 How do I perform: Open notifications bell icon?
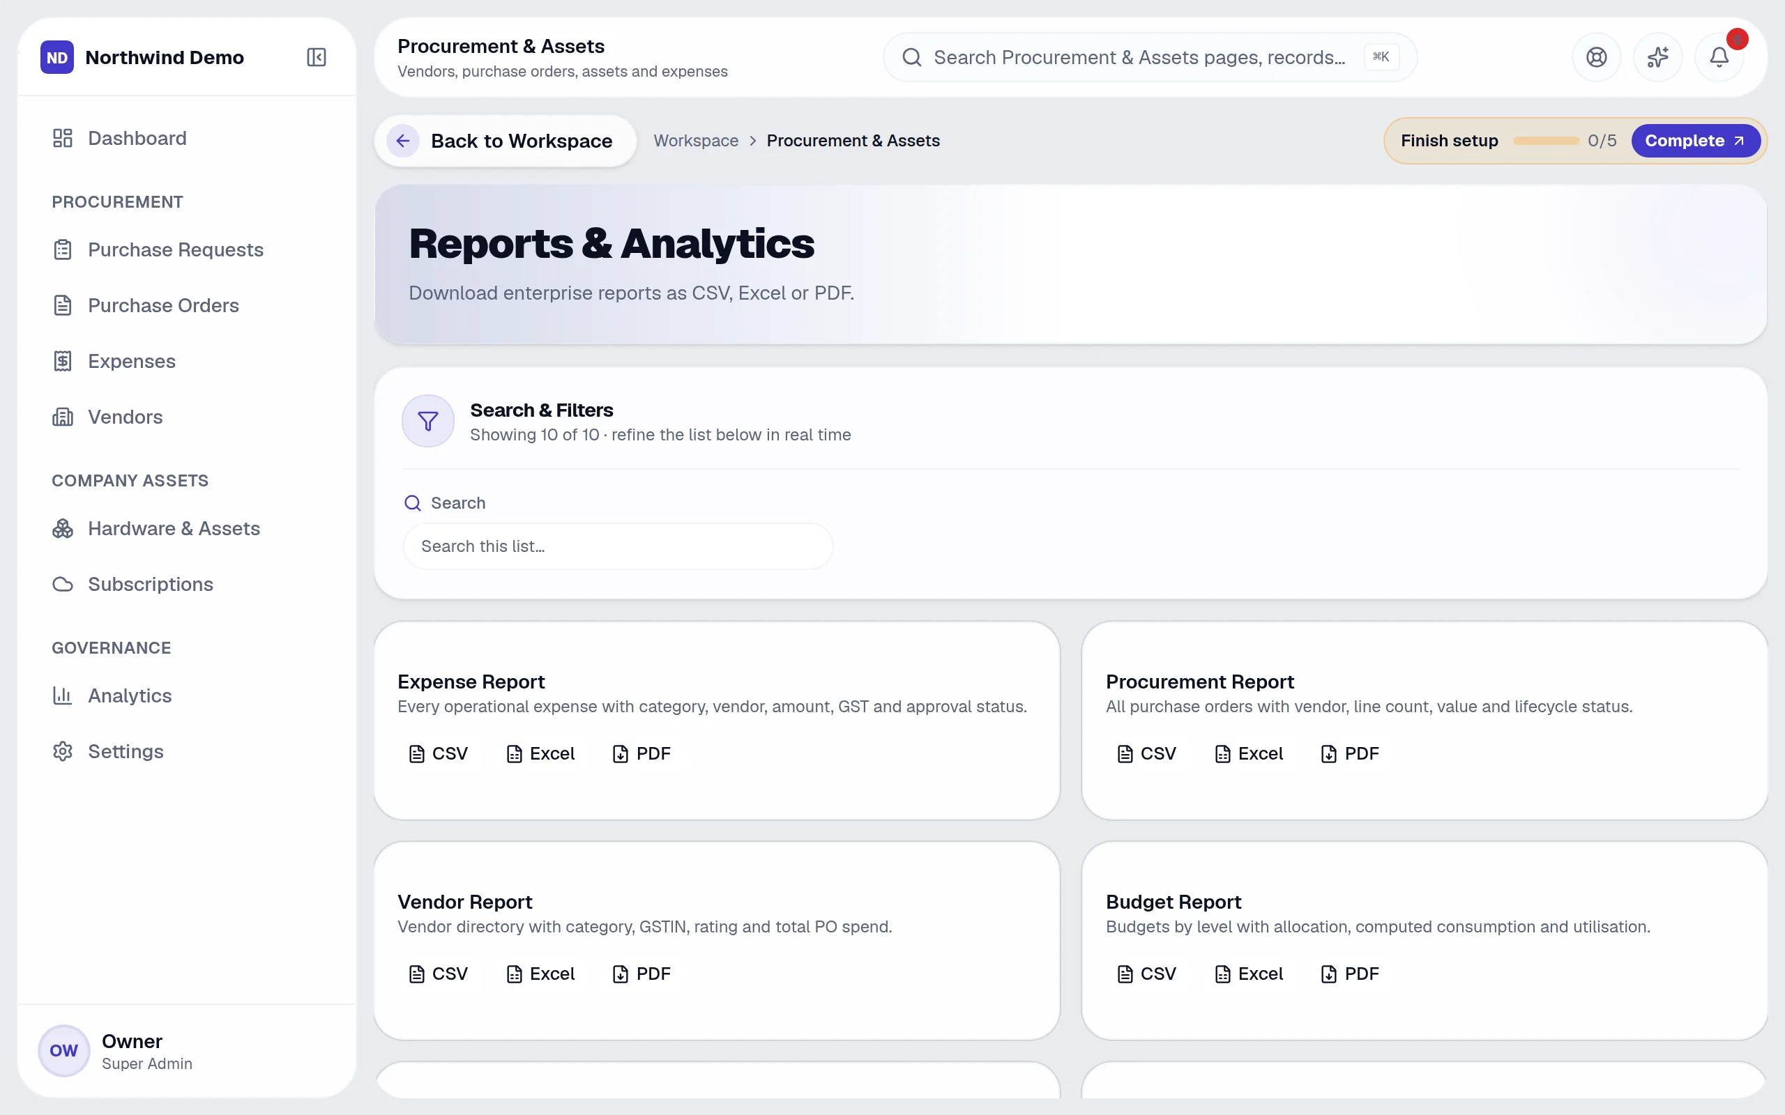coord(1719,58)
